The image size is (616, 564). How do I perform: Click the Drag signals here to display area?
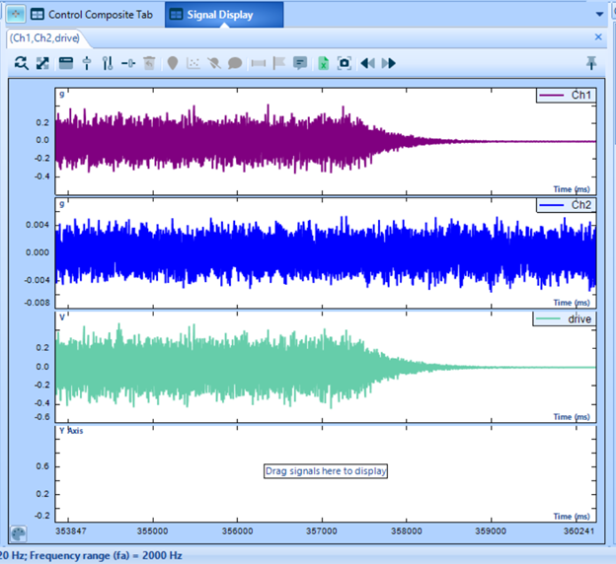[326, 471]
